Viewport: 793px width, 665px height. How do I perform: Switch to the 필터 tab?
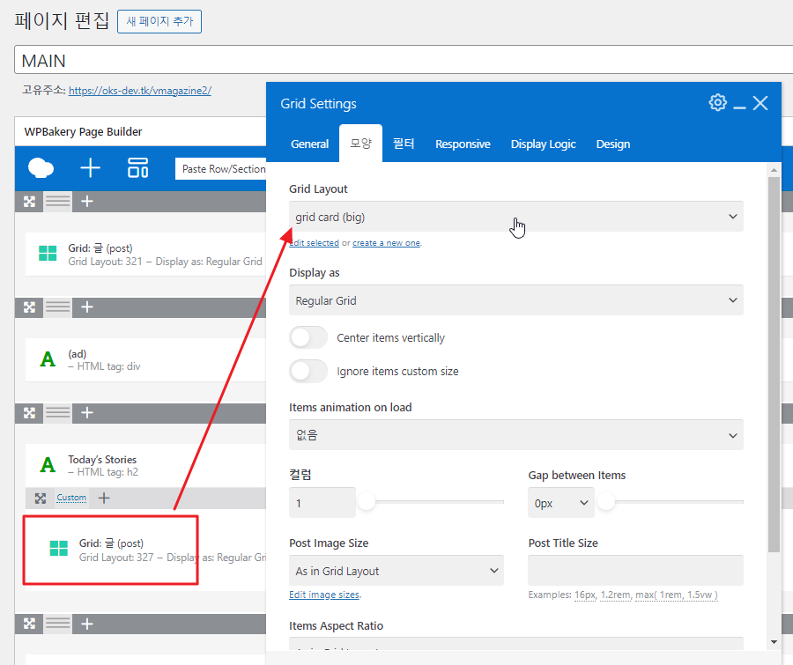pyautogui.click(x=404, y=144)
